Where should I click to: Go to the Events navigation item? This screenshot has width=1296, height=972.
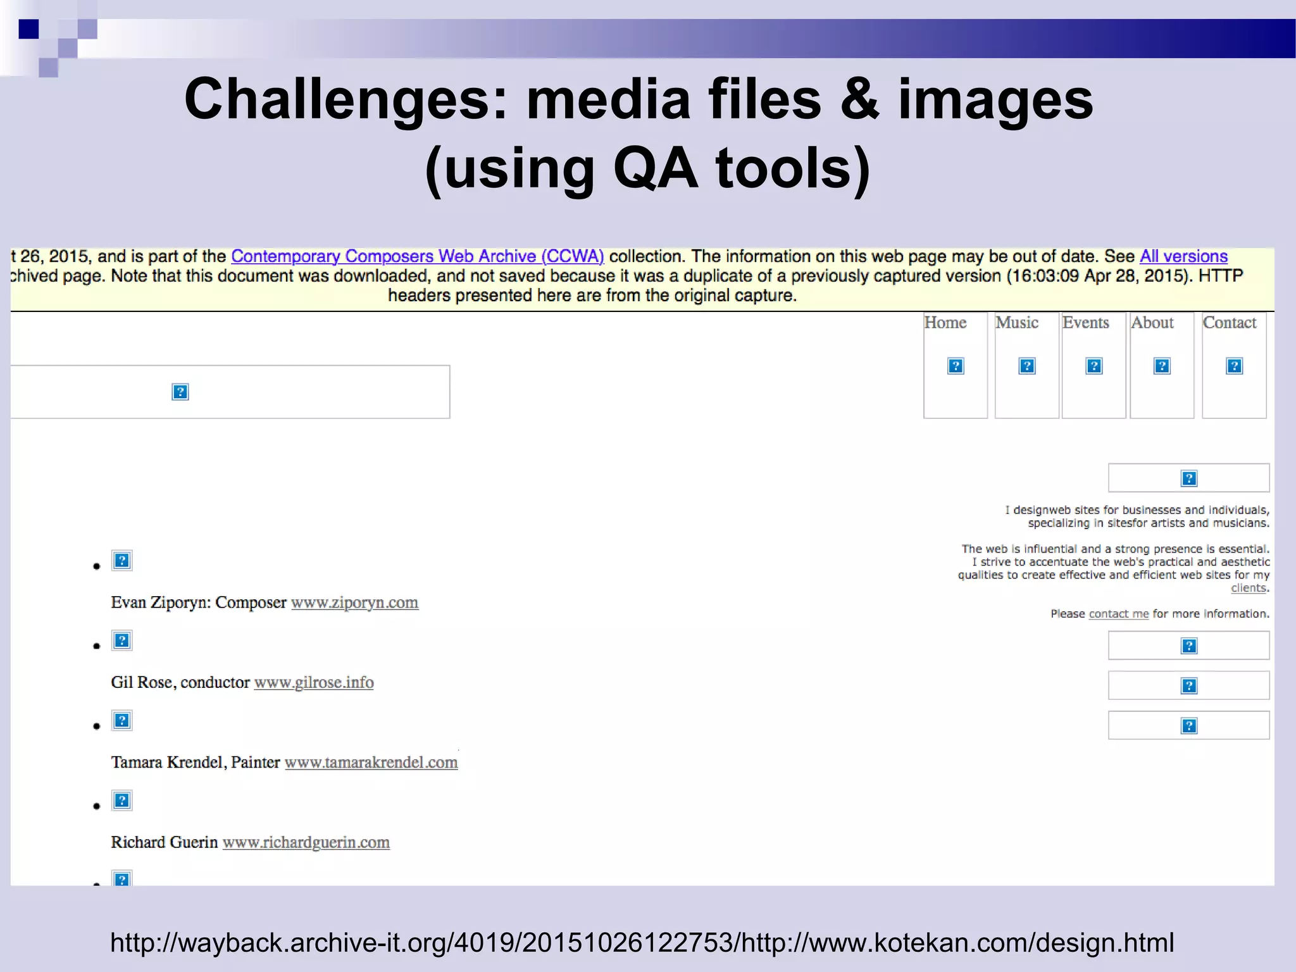click(1085, 323)
